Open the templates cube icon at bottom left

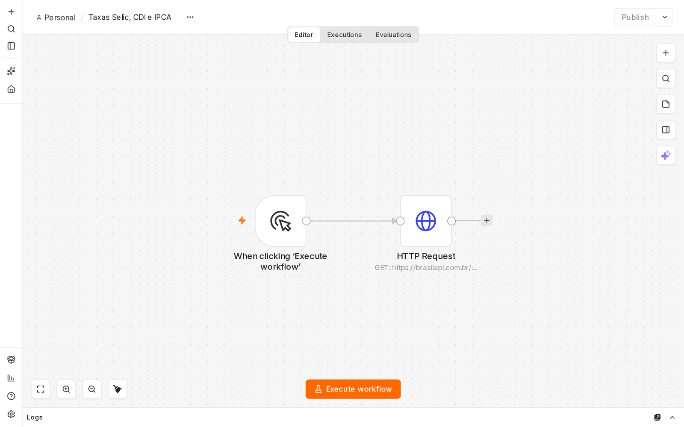pos(11,360)
